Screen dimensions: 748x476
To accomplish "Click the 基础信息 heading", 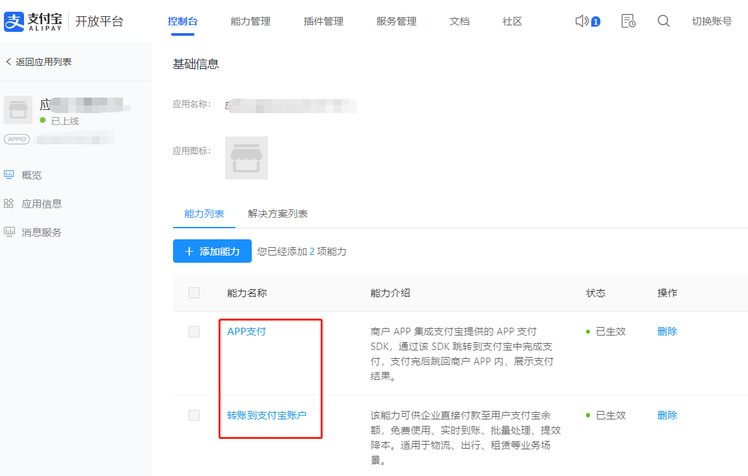I will [x=196, y=64].
